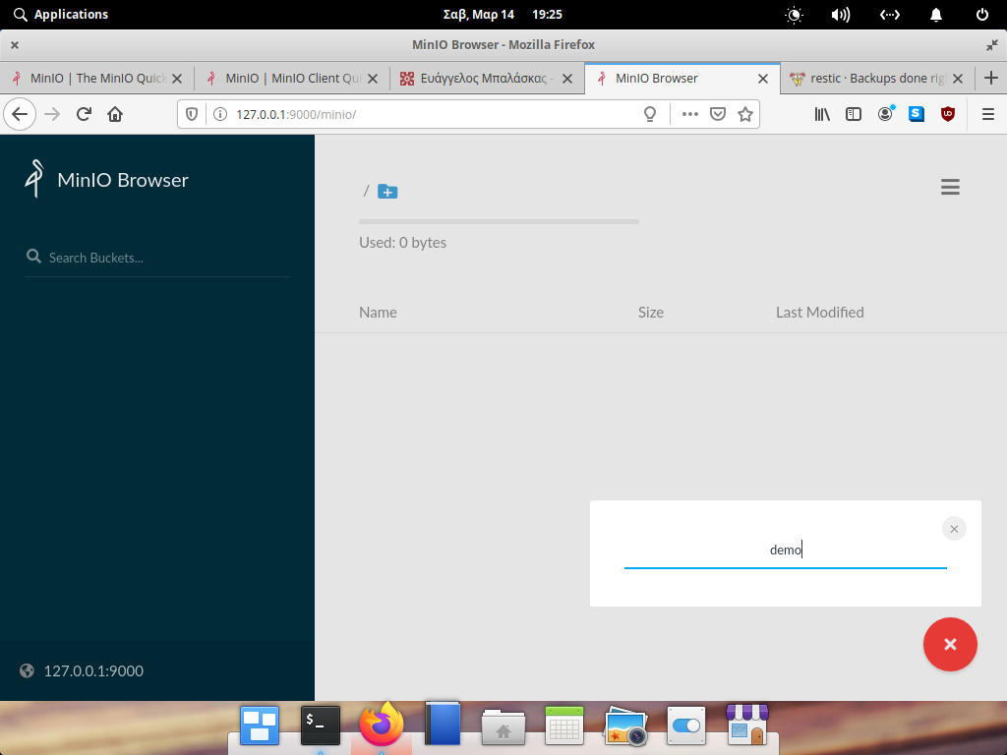Screen dimensions: 1007x755
Task: Open the MinIO hamburger menu
Action: pyautogui.click(x=950, y=188)
